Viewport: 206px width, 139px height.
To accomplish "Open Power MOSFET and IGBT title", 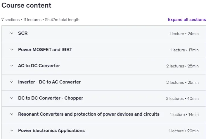I will tap(45, 50).
